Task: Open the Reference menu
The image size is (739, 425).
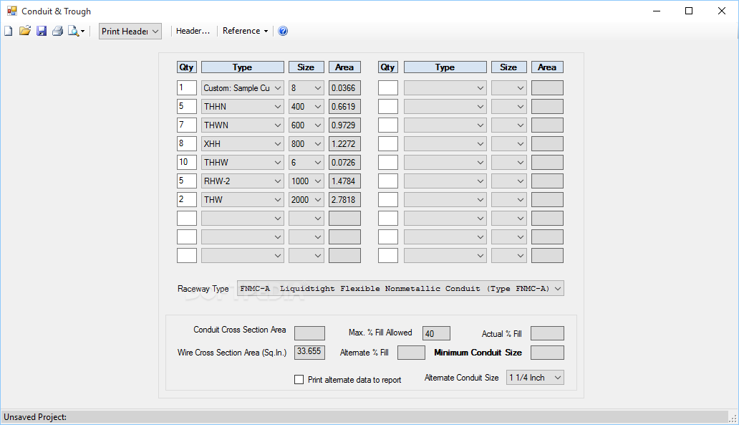Action: tap(245, 31)
